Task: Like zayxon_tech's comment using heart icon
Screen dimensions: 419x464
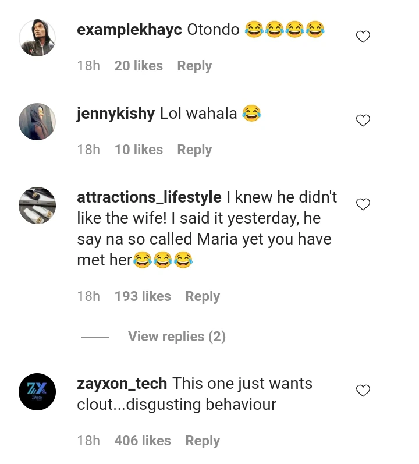Action: 363,391
